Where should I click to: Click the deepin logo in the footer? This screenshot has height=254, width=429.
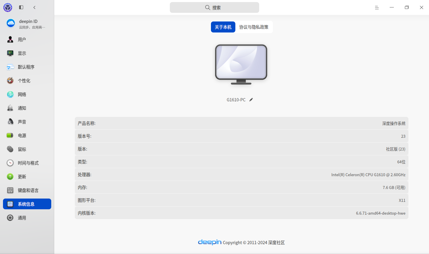[x=210, y=242]
